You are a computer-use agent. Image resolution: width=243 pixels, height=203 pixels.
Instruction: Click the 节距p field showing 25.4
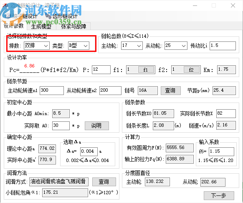pyautogui.click(x=224, y=90)
